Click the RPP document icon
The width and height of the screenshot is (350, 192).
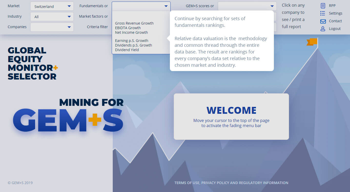pos(323,6)
